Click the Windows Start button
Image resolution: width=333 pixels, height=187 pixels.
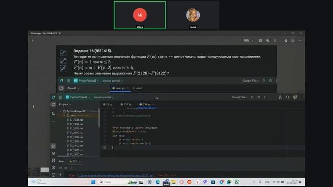(93, 182)
